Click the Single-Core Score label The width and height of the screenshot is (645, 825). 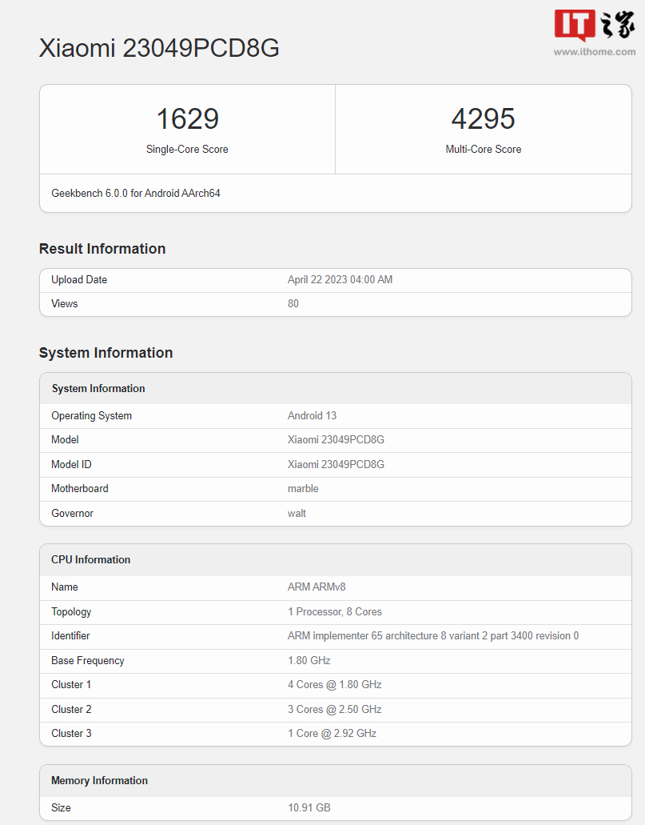pyautogui.click(x=187, y=150)
